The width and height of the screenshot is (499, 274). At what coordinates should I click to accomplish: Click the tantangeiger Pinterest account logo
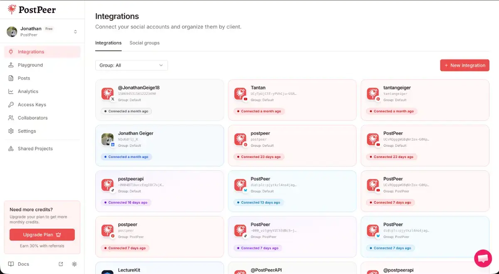tap(373, 94)
